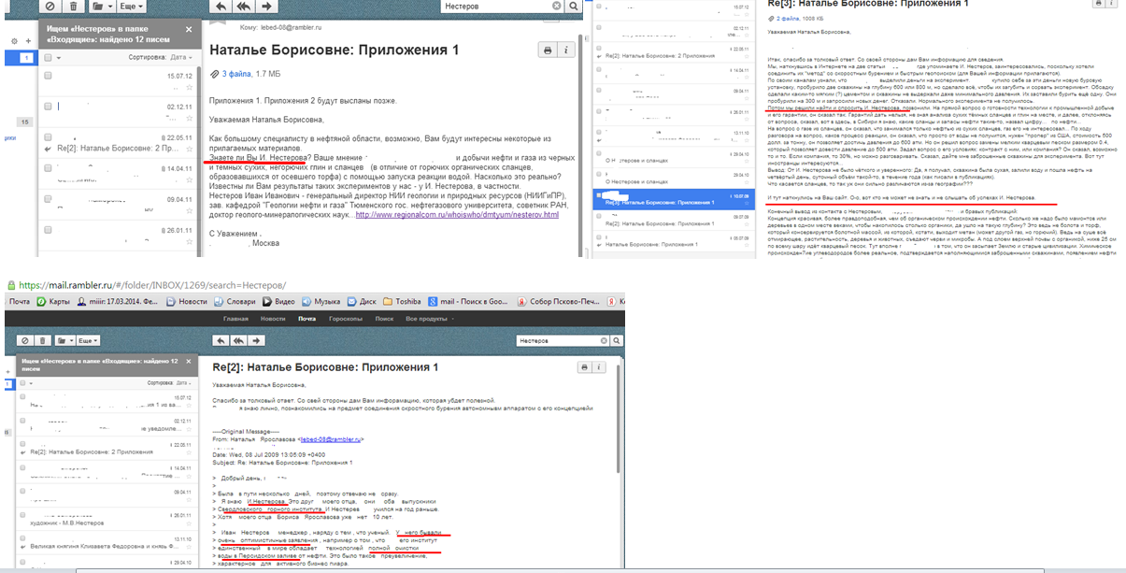Open the 'Музыка' bookmark
This screenshot has width=1126, height=573.
[x=321, y=302]
